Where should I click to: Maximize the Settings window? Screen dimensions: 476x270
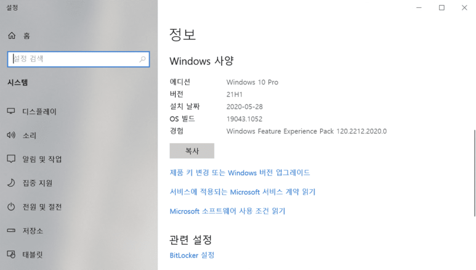[x=442, y=7]
